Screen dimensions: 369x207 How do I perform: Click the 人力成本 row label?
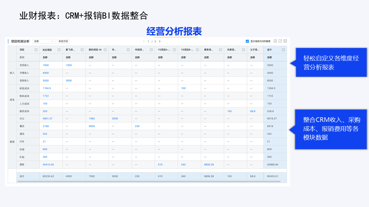pyautogui.click(x=24, y=104)
